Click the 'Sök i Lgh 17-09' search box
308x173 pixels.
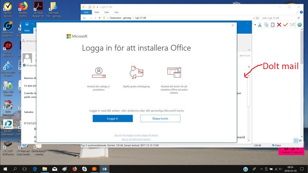point(281,18)
